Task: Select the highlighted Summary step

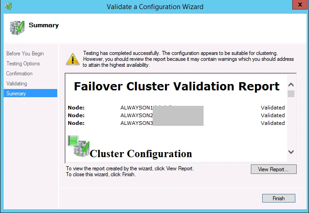Action: 30,93
